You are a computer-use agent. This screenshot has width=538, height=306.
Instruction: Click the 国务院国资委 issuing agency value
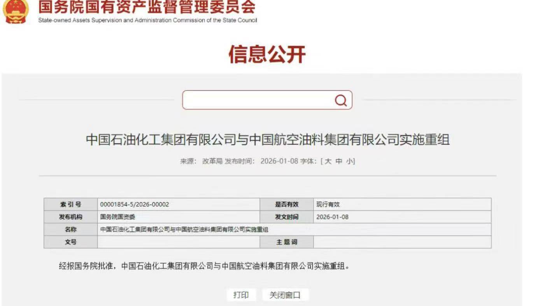(x=118, y=217)
